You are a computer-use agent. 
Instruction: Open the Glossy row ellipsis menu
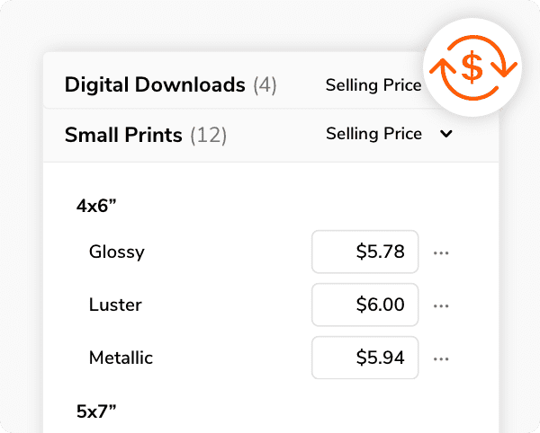coord(441,253)
